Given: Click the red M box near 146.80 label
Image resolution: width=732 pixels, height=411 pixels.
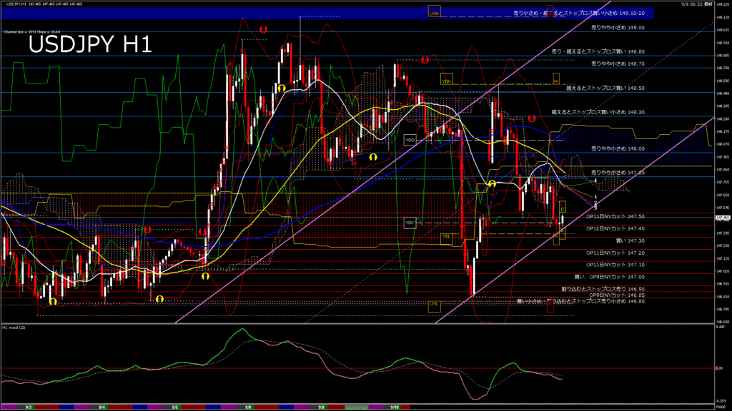Looking at the screenshot, I should 550,306.
